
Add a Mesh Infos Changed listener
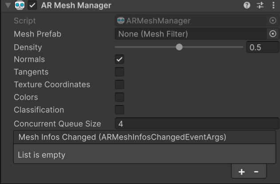tap(241, 172)
